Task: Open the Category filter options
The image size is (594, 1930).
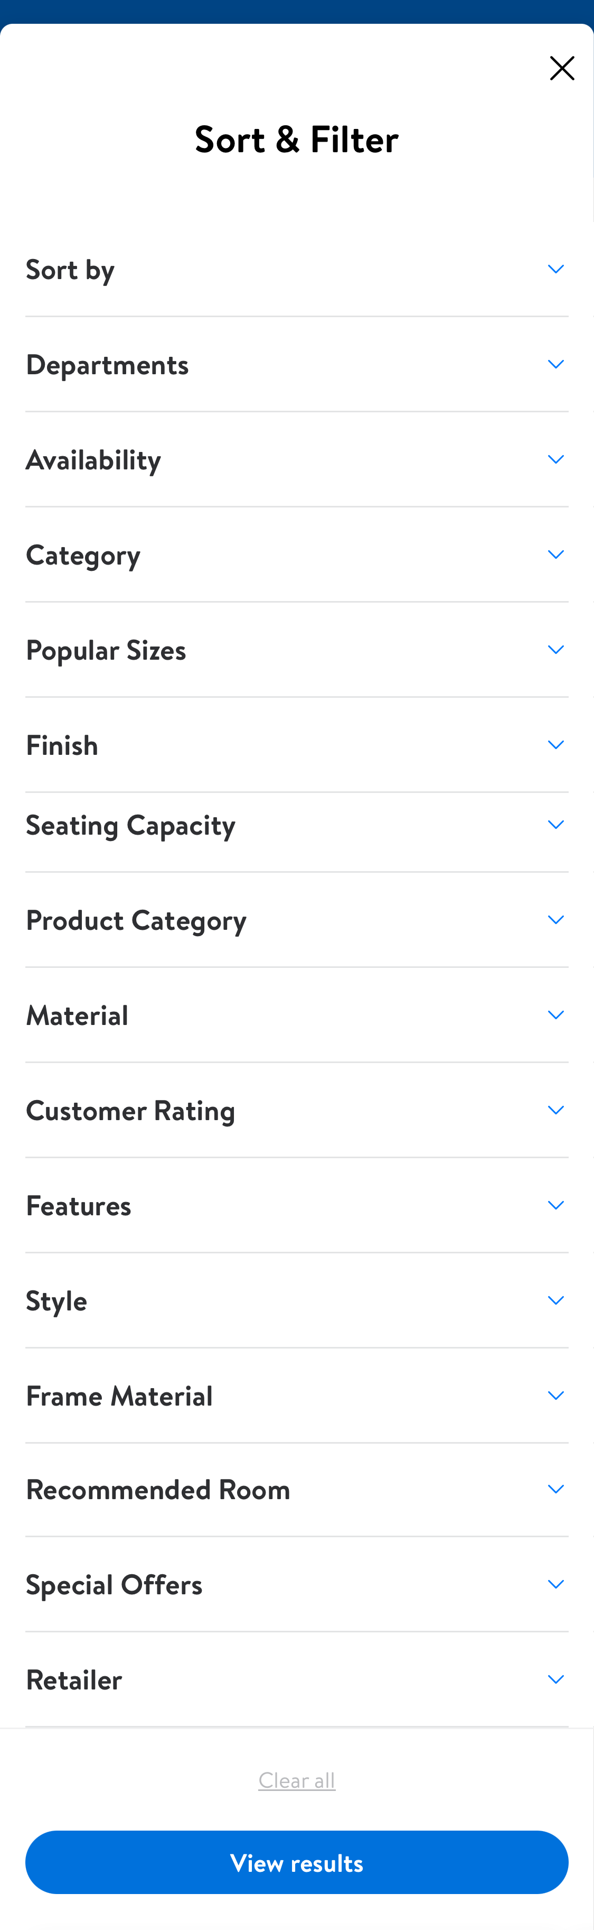Action: [x=297, y=555]
